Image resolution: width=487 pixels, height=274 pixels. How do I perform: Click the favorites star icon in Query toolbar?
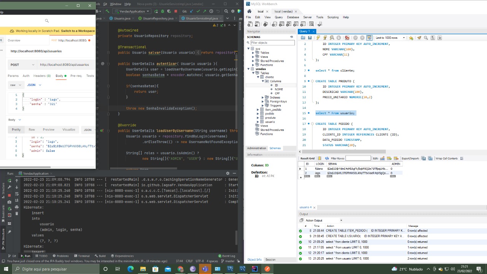point(411,38)
